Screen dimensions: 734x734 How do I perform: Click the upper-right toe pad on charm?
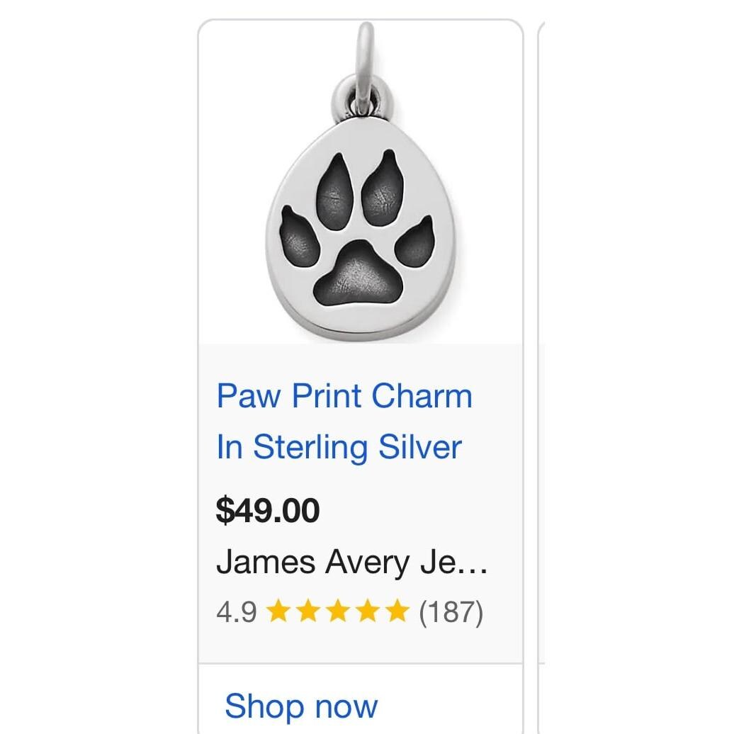point(383,184)
